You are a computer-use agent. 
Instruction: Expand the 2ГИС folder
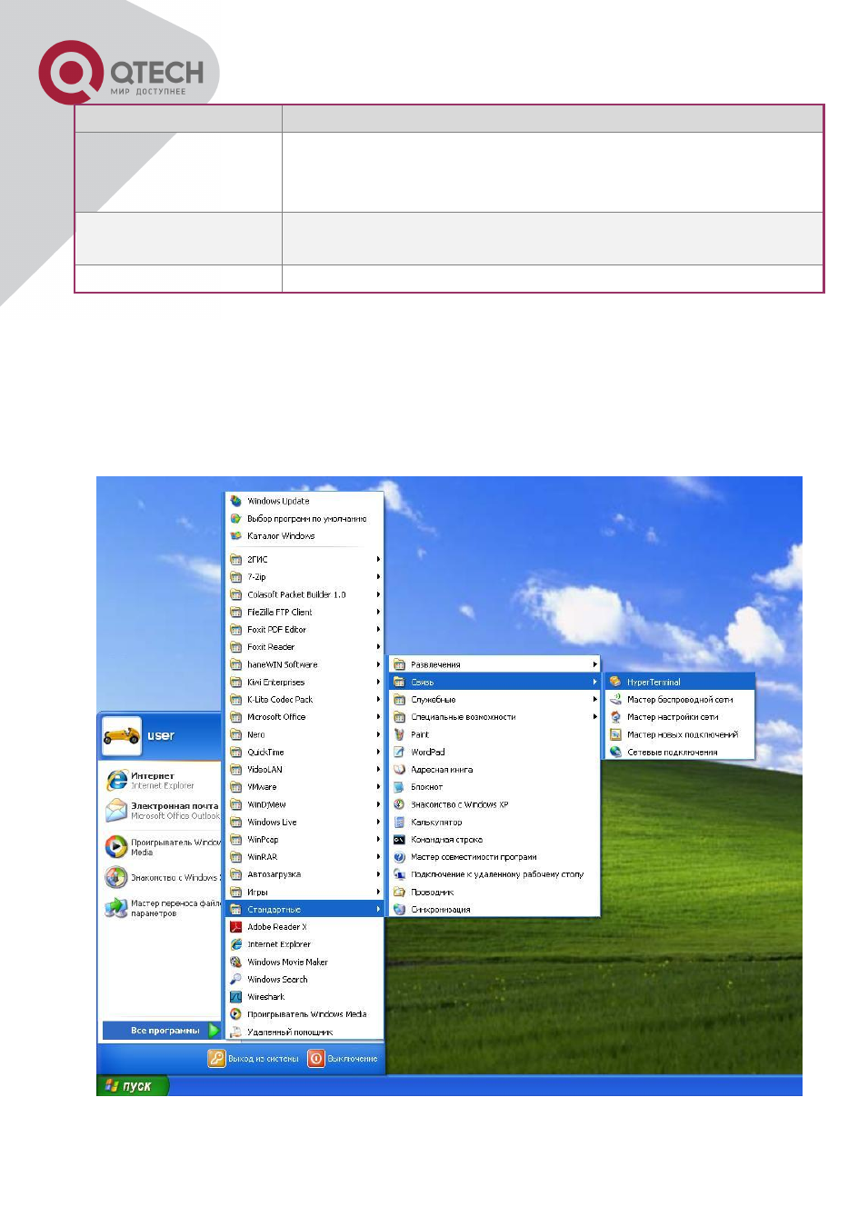(x=304, y=560)
